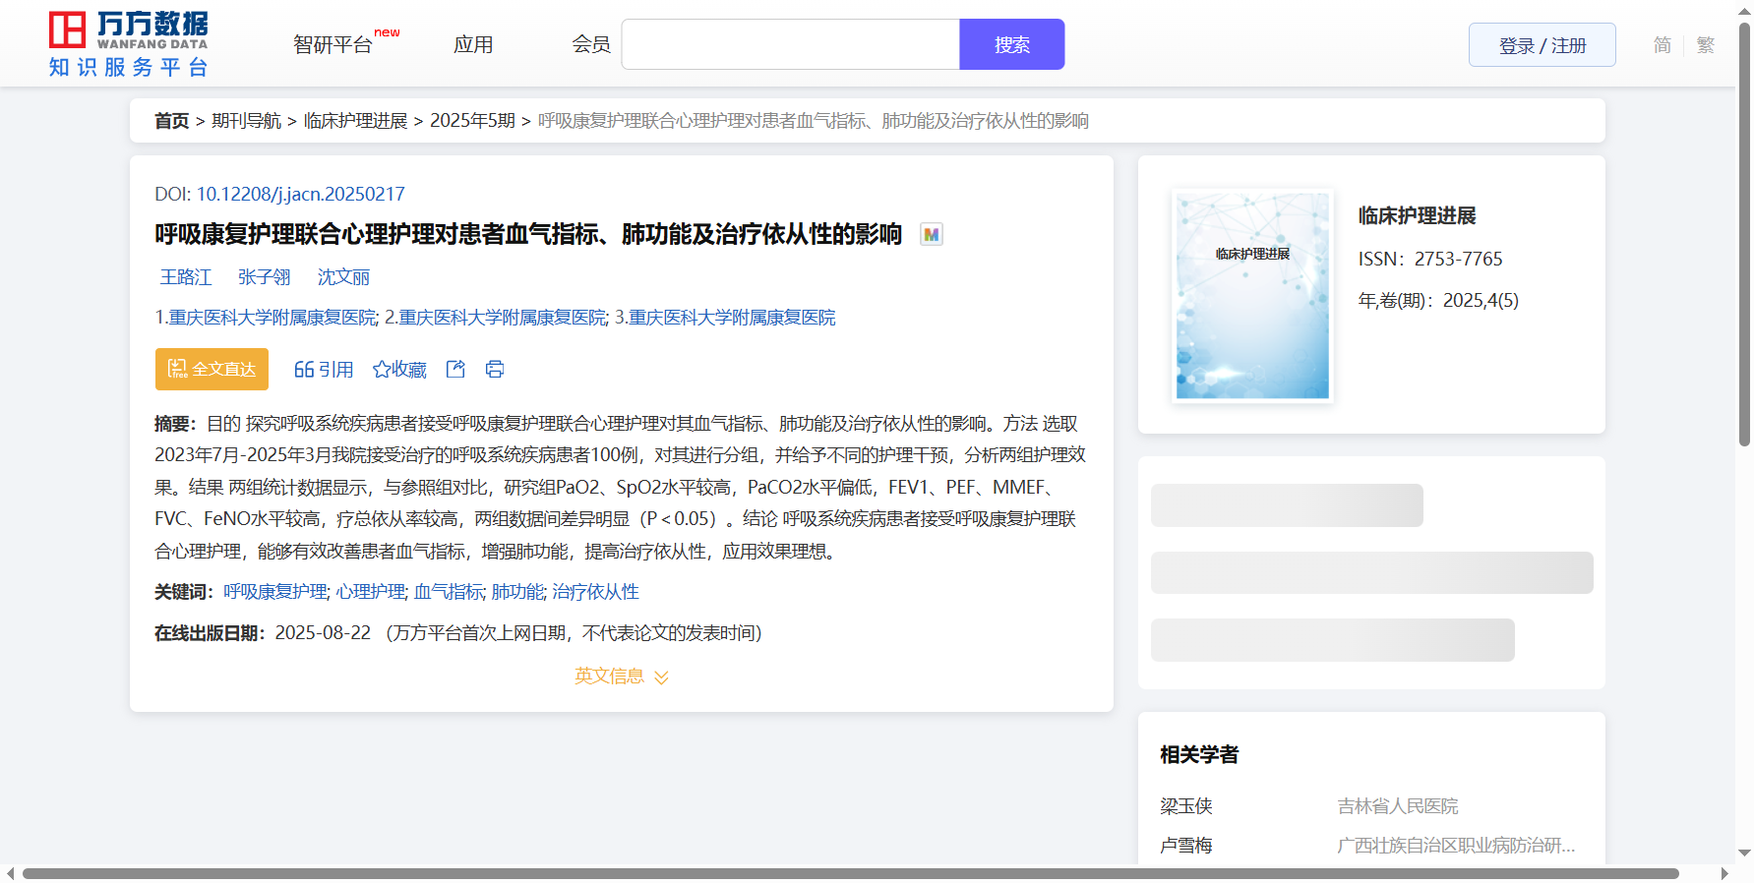Click the share icon
The height and width of the screenshot is (883, 1754).
(455, 369)
